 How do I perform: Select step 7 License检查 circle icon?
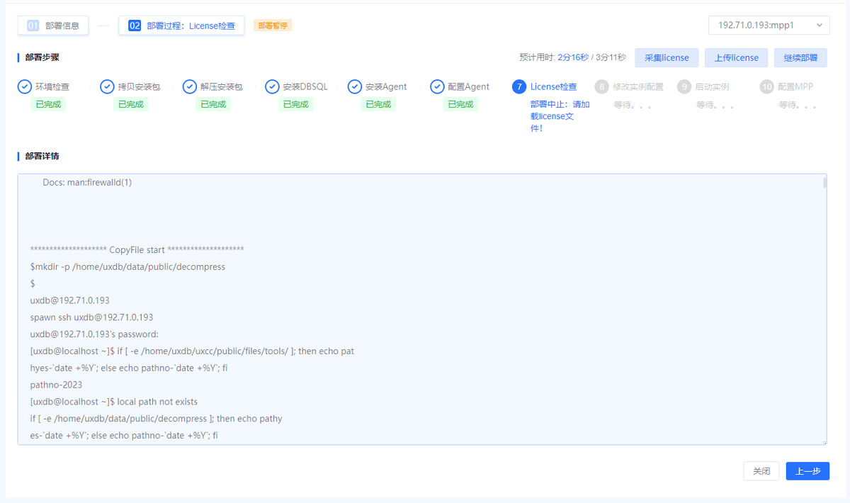(519, 86)
